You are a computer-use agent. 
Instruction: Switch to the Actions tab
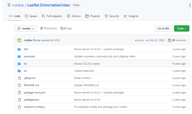click(x=74, y=16)
